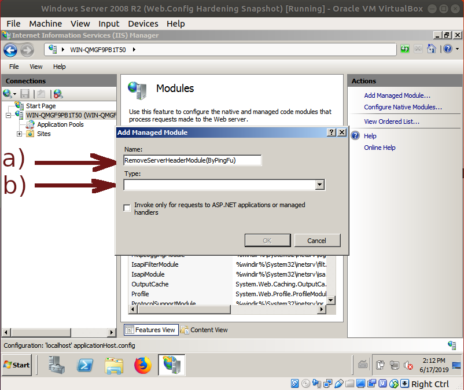Click the VirtualBox USB status icon
The width and height of the screenshot is (464, 390).
[339, 384]
